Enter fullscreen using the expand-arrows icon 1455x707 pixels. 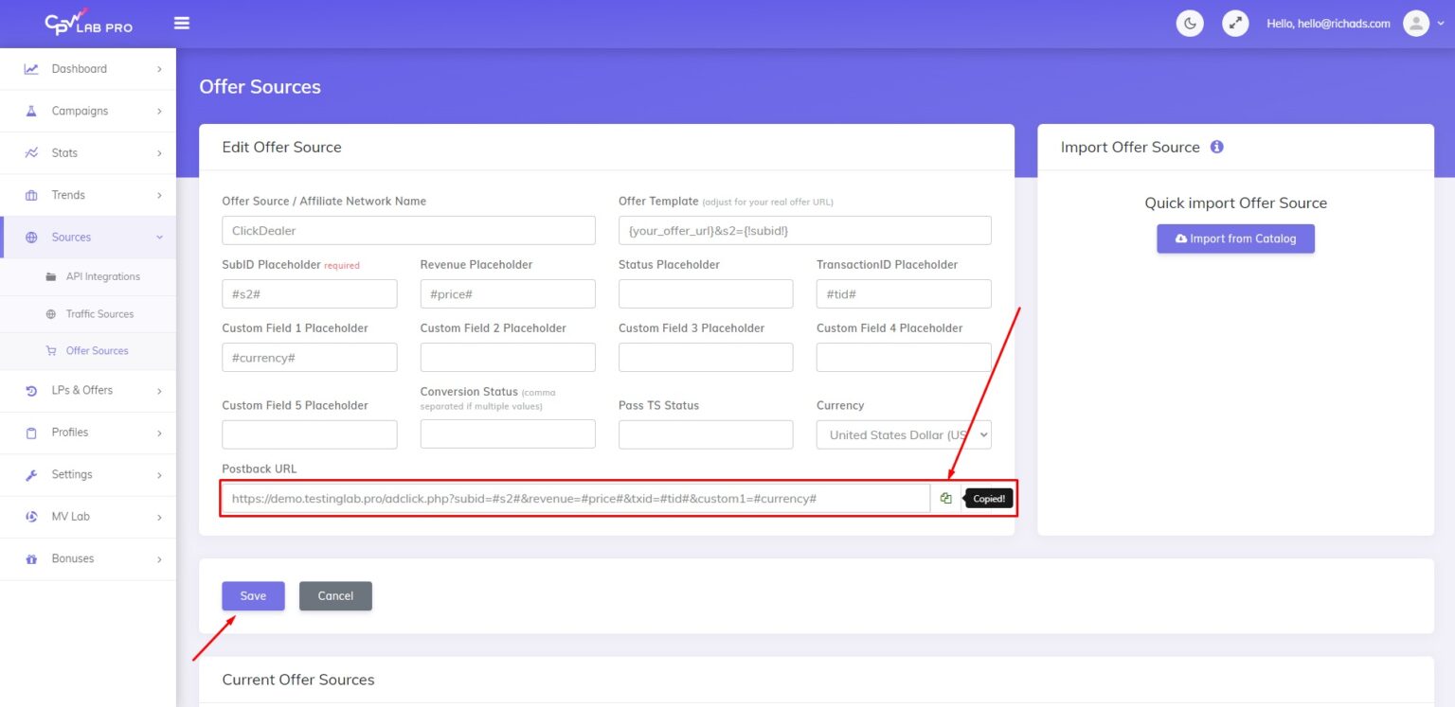(1235, 22)
